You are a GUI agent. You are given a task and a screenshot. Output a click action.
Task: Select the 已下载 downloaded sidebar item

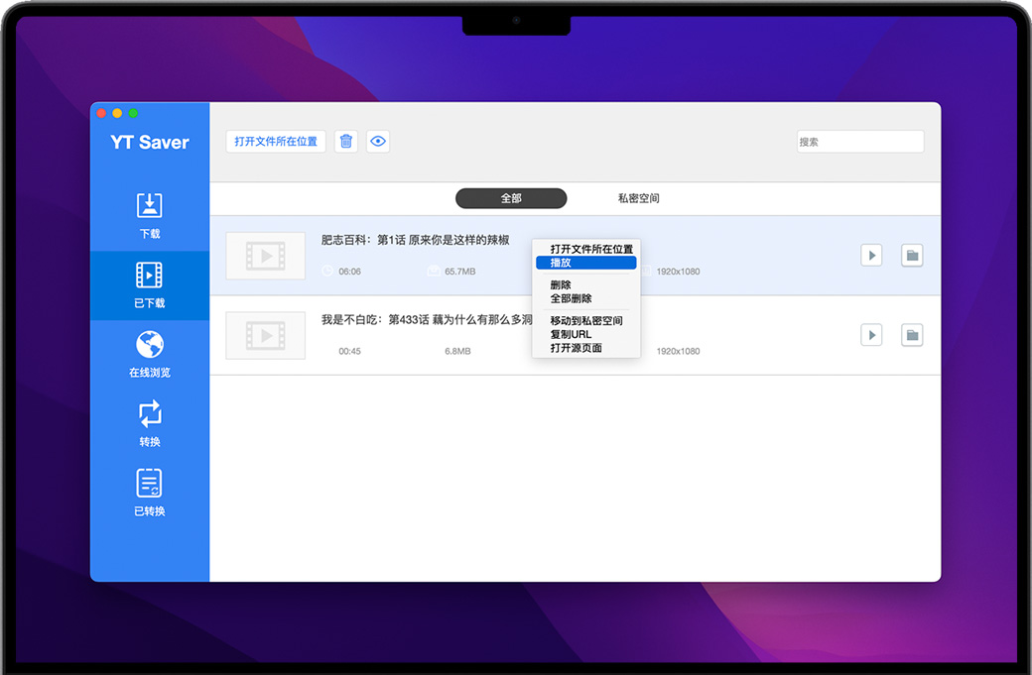coord(150,285)
